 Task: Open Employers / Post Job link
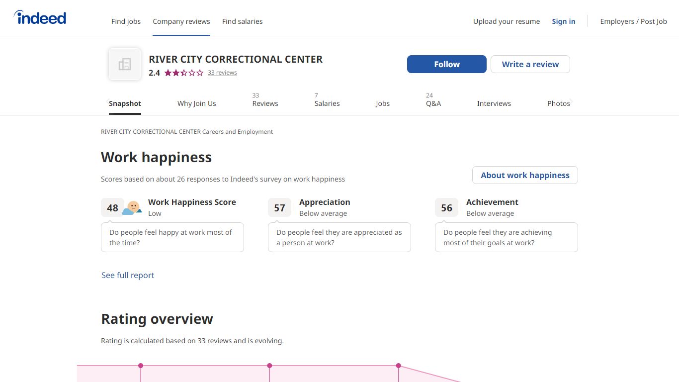point(634,21)
